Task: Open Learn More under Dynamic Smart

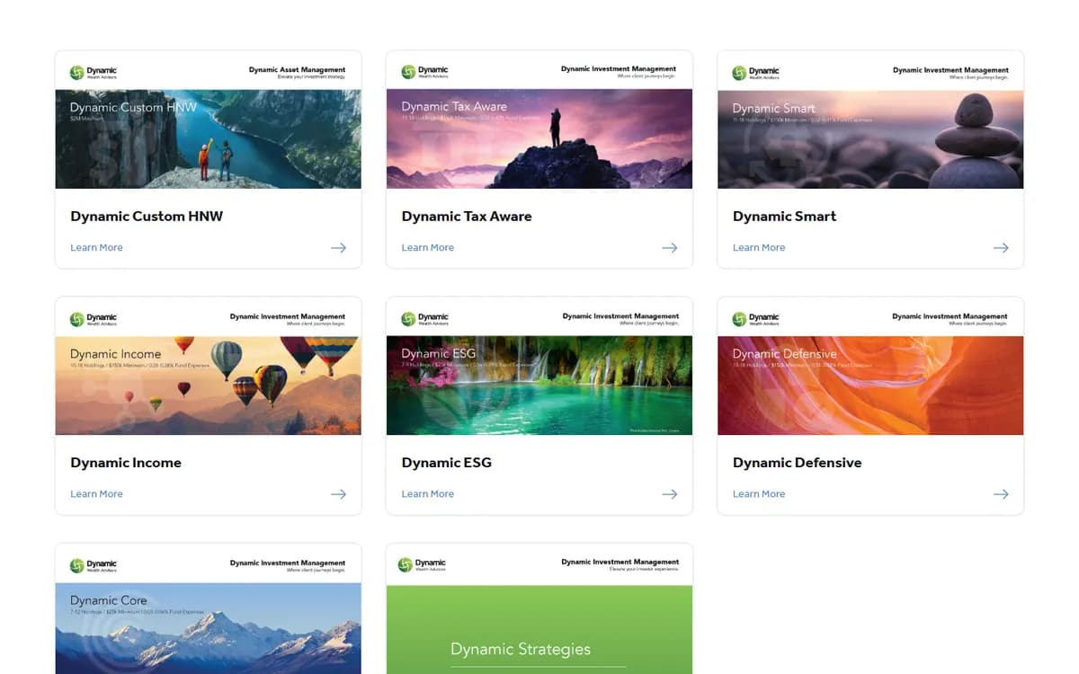Action: [758, 248]
